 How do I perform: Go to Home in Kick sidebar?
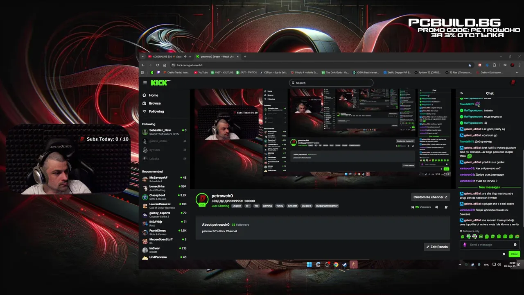tap(150, 95)
